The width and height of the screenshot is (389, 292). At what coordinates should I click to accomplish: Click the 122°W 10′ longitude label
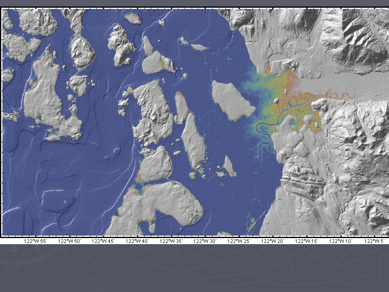coord(341,241)
